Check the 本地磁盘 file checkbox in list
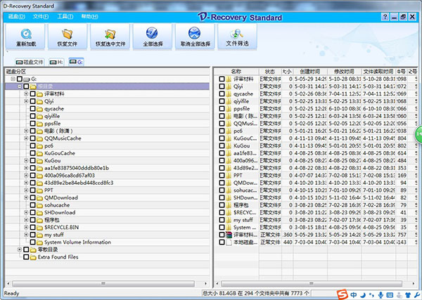 coord(222,242)
